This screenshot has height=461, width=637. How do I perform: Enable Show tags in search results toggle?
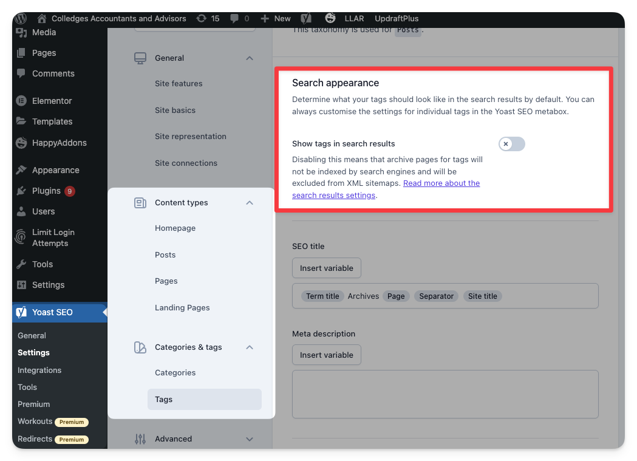point(511,144)
